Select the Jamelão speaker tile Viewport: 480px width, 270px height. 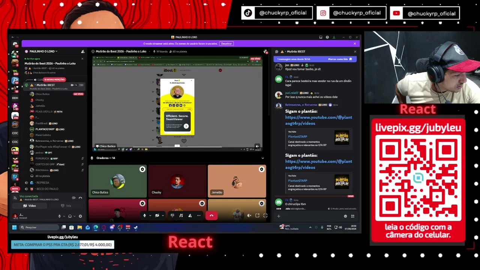pos(237,181)
